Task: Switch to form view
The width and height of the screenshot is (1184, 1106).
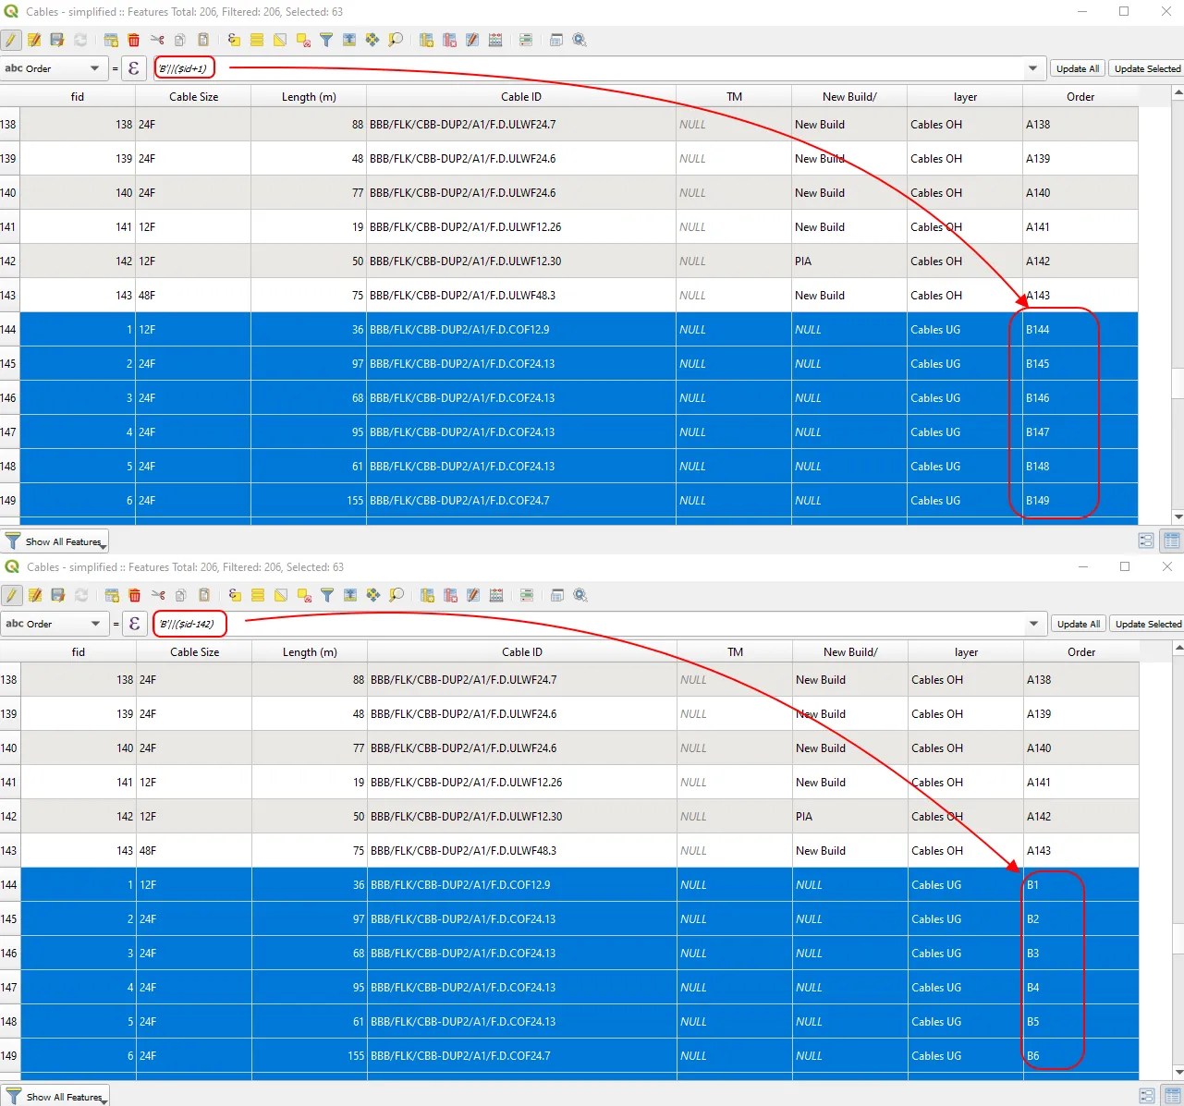Action: coord(1145,541)
